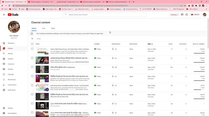Switch to the google translate browser tab

pos(66,2)
